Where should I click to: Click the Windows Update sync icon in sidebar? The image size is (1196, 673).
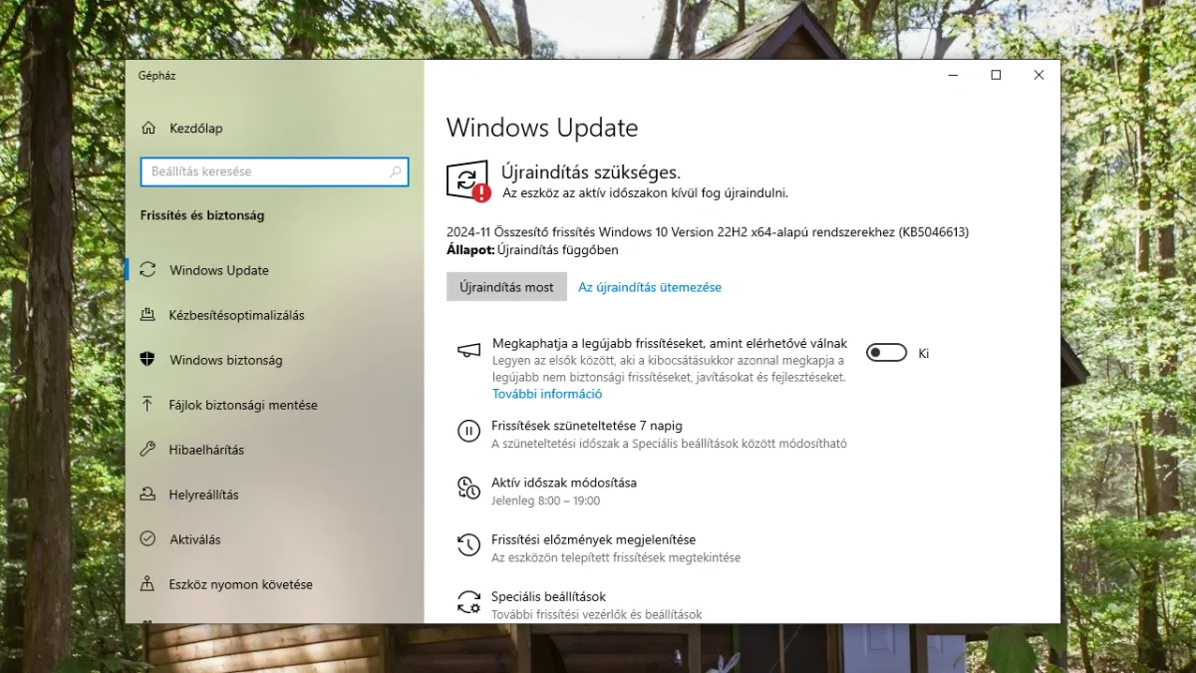click(x=149, y=270)
